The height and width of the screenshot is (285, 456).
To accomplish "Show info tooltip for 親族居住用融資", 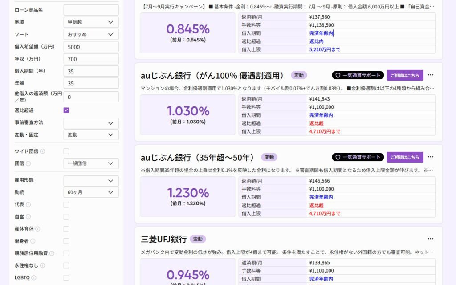I will pyautogui.click(x=52, y=253).
